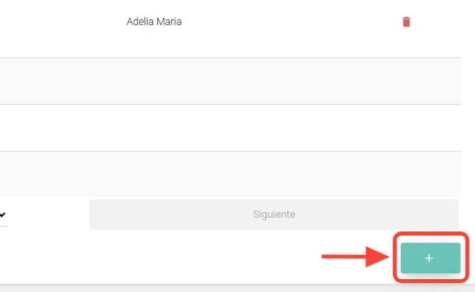
Task: Click the last empty gray table row
Action: click(230, 174)
